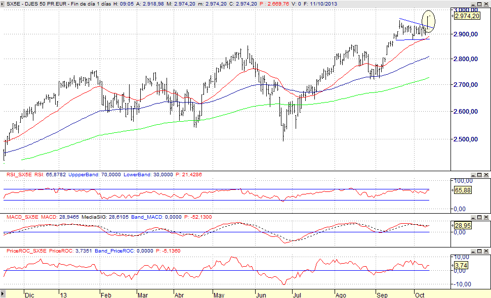Click the timeline scroll arrow at bottom left
The height and width of the screenshot is (298, 491).
(x=3, y=293)
